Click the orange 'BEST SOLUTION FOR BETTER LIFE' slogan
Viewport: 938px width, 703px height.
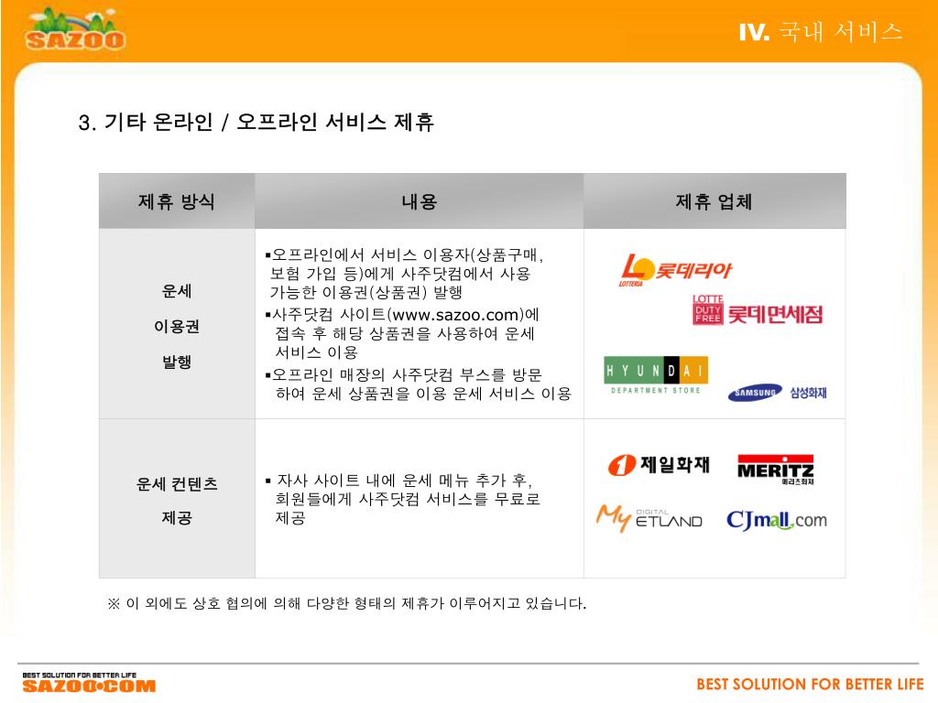[810, 684]
